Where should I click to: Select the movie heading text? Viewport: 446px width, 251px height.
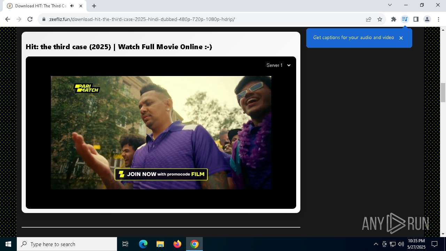pyautogui.click(x=119, y=47)
